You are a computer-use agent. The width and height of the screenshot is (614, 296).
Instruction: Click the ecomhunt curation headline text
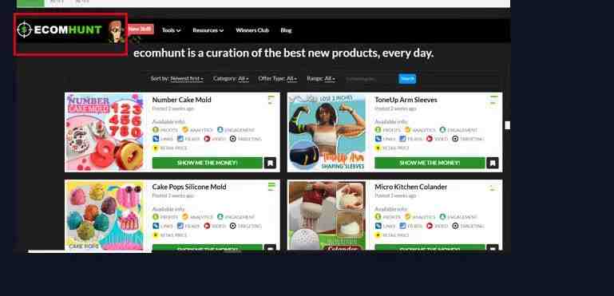(x=283, y=53)
